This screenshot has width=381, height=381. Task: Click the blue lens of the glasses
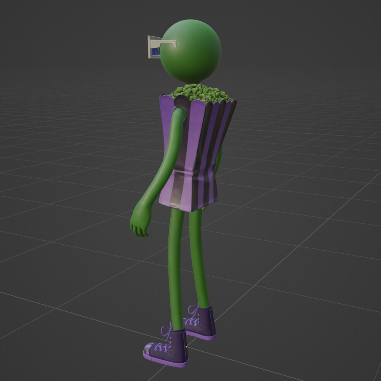pos(155,51)
